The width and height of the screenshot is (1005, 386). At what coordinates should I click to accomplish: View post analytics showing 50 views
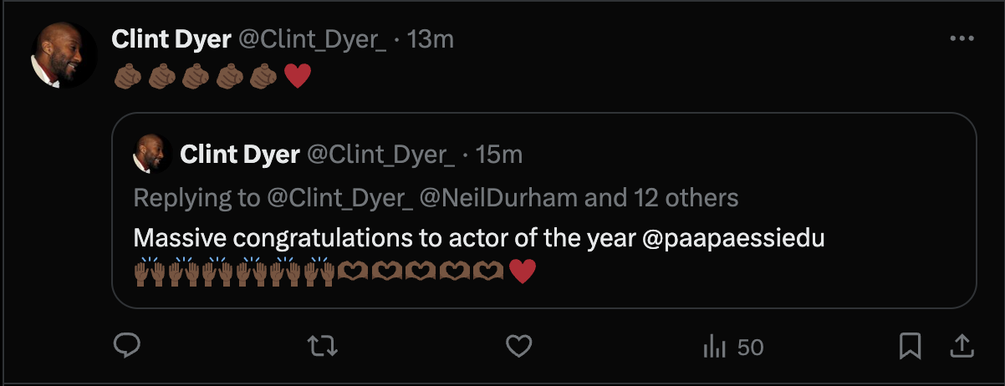(x=733, y=346)
